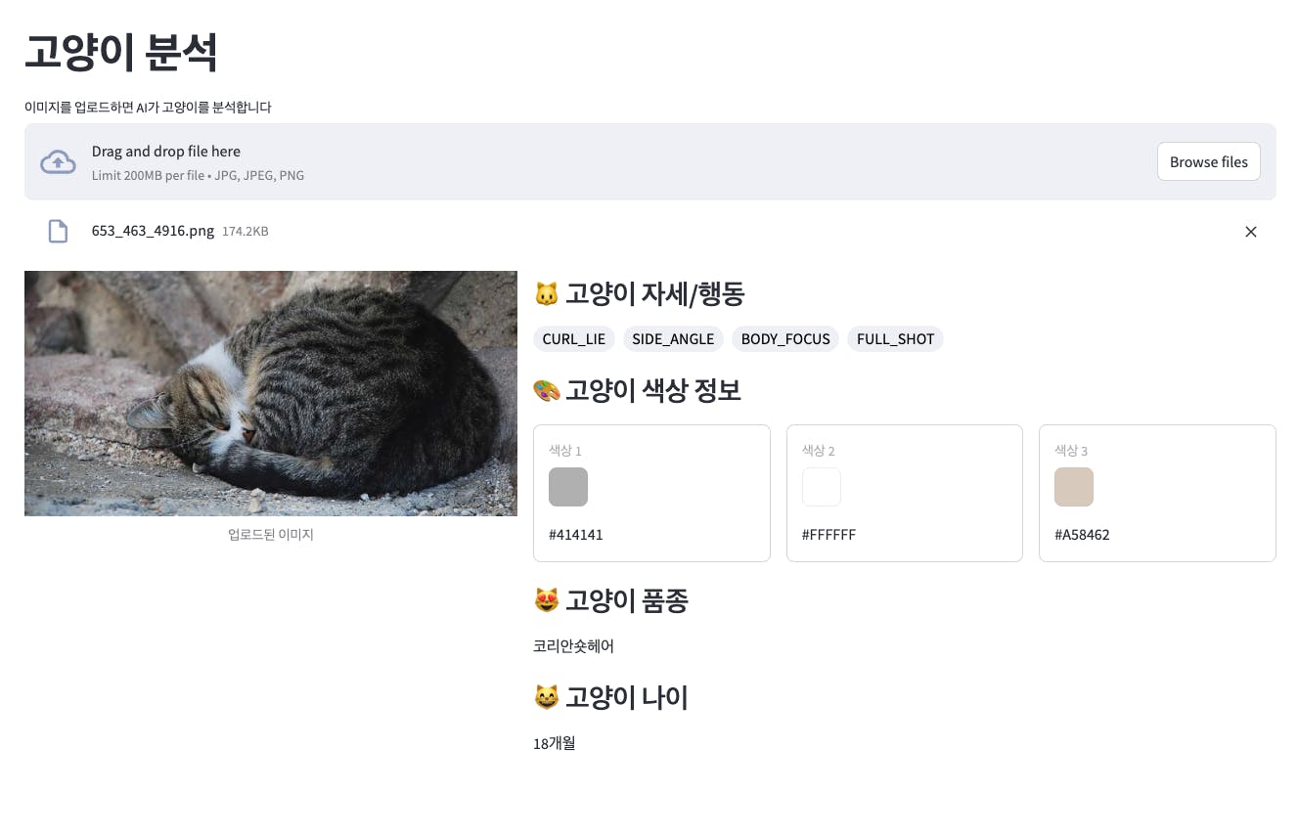The width and height of the screenshot is (1298, 837).
Task: Click the 653_463_4916.png file name
Action: tap(153, 231)
